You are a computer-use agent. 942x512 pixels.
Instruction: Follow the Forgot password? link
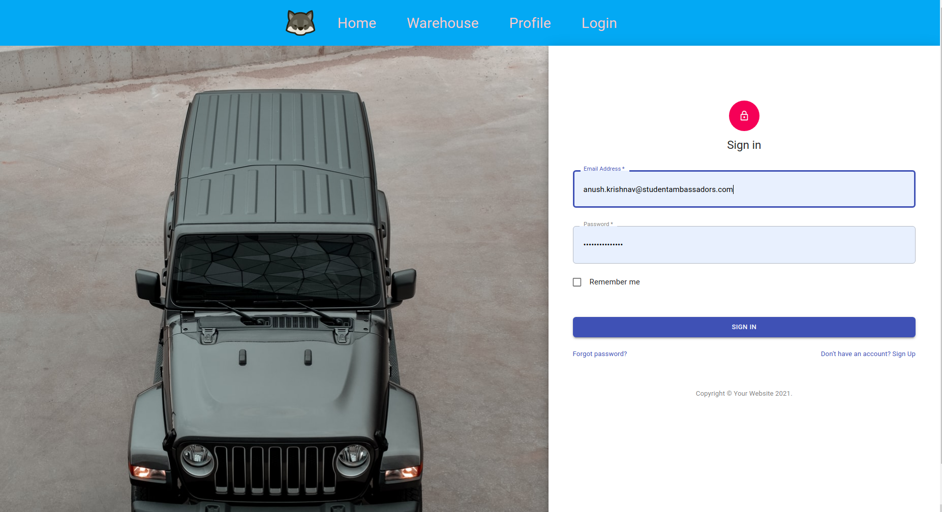[599, 354]
